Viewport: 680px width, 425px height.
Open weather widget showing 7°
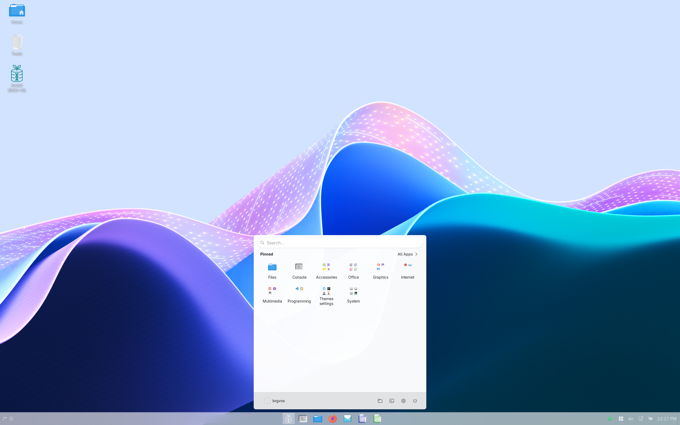pos(8,419)
